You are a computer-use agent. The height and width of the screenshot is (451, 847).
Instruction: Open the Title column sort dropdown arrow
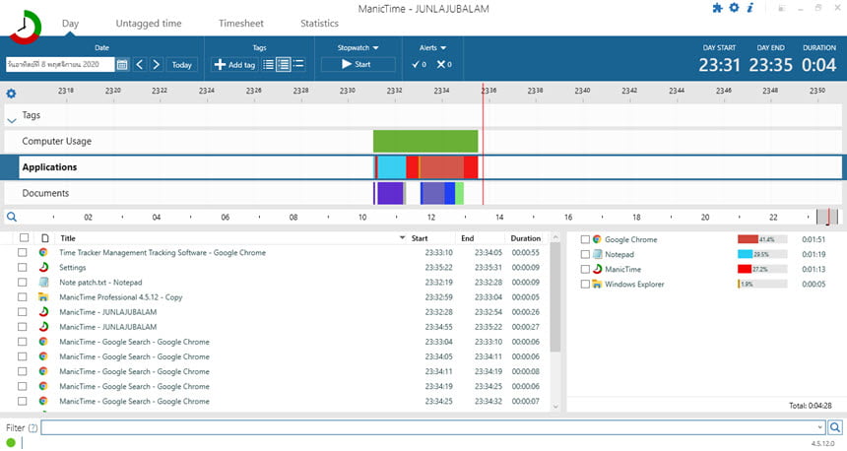[402, 238]
